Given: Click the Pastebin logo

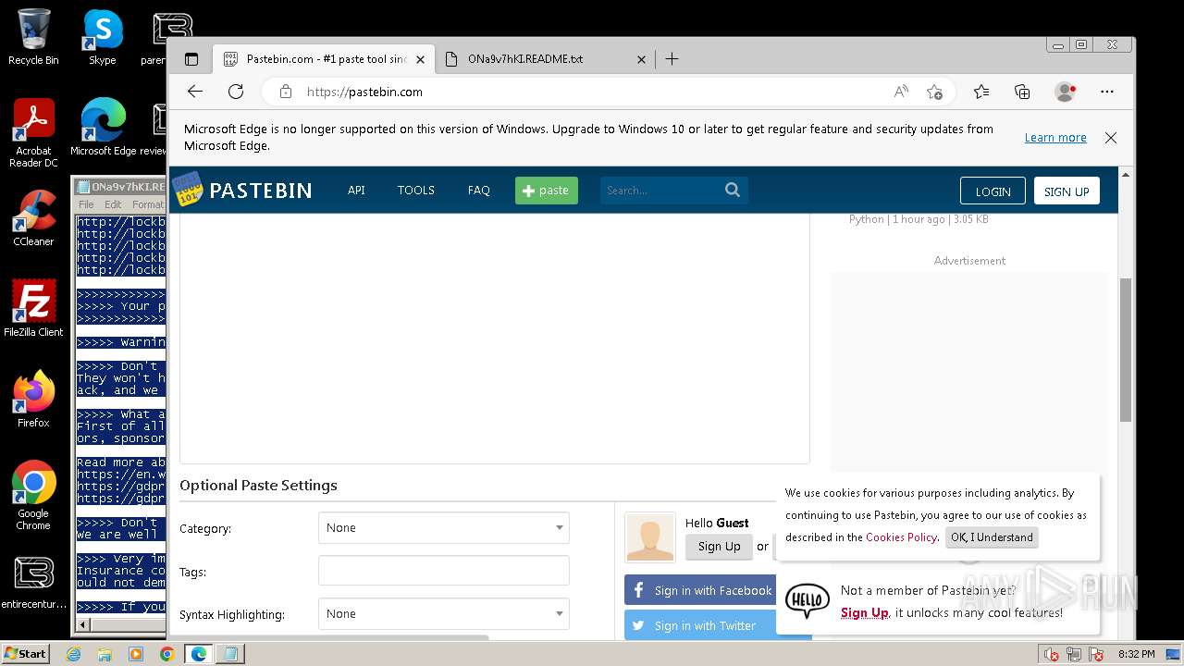Looking at the screenshot, I should coord(242,190).
